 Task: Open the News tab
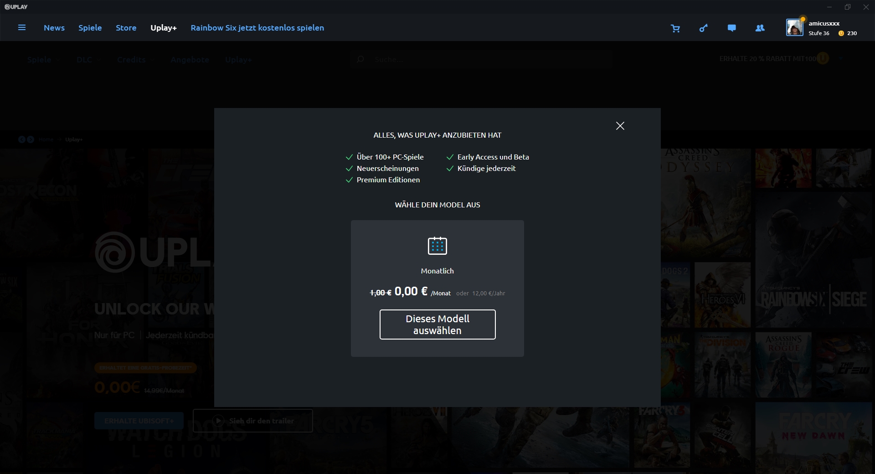pyautogui.click(x=54, y=28)
